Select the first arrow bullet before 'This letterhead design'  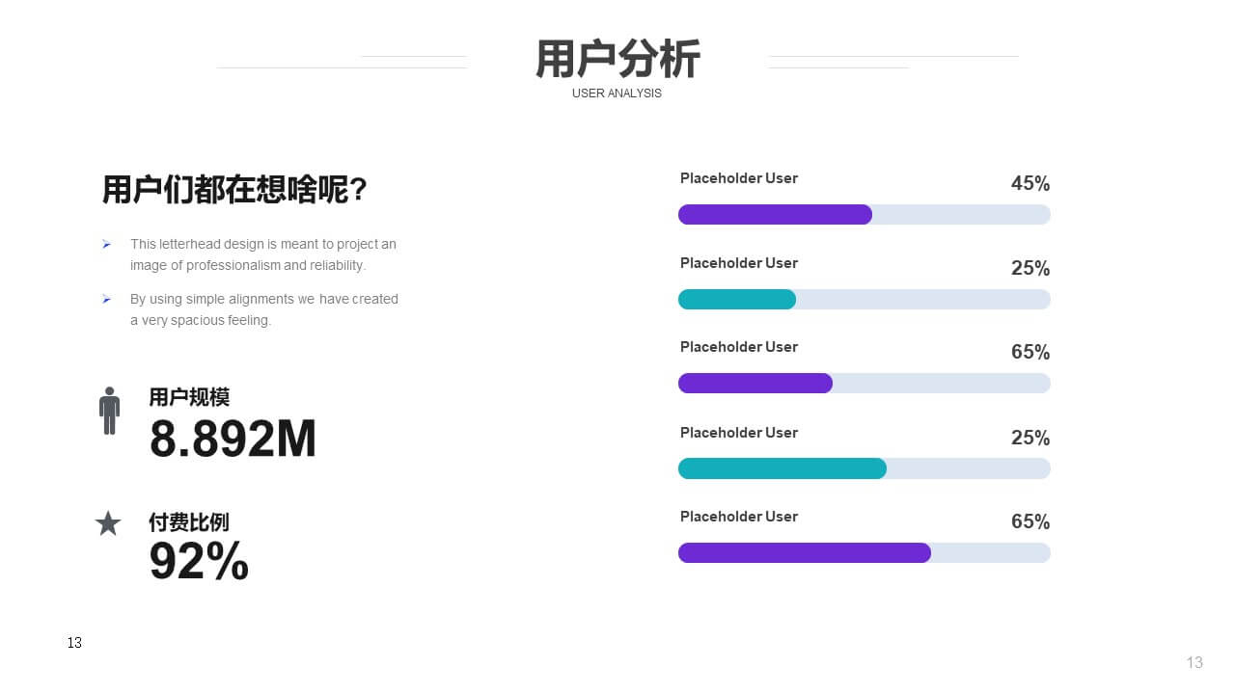[106, 245]
